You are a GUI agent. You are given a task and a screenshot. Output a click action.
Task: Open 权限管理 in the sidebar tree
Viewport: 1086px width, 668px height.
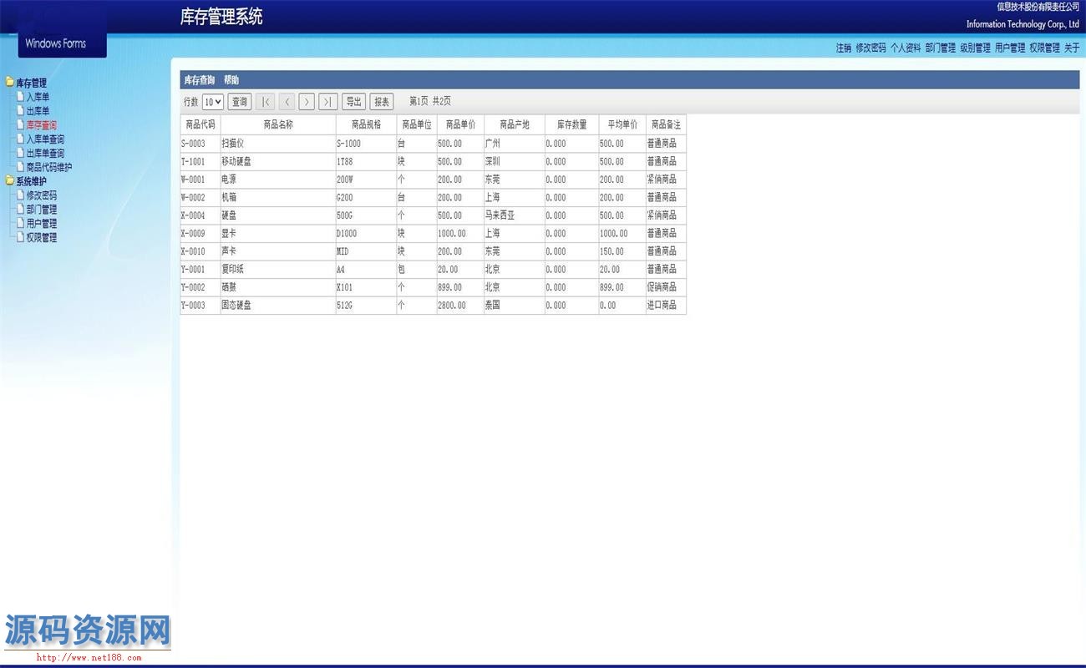42,238
